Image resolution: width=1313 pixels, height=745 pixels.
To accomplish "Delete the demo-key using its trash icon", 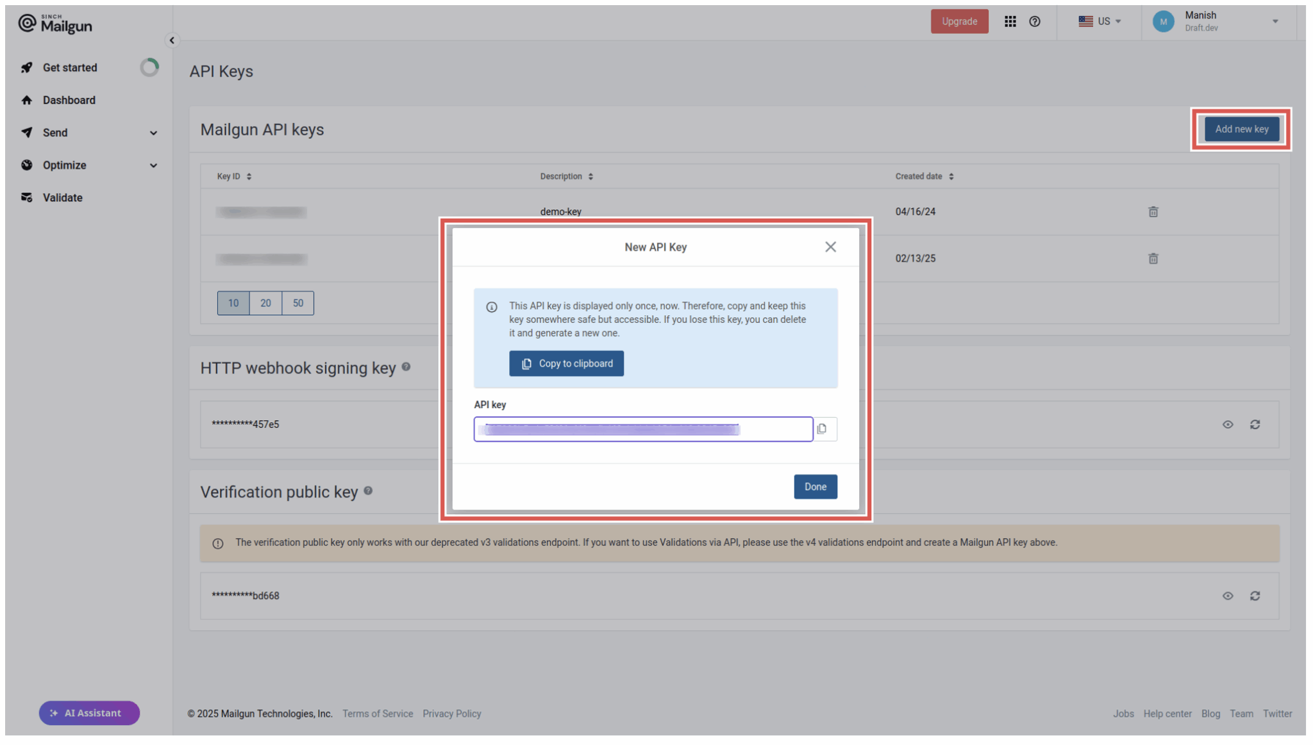I will point(1153,211).
